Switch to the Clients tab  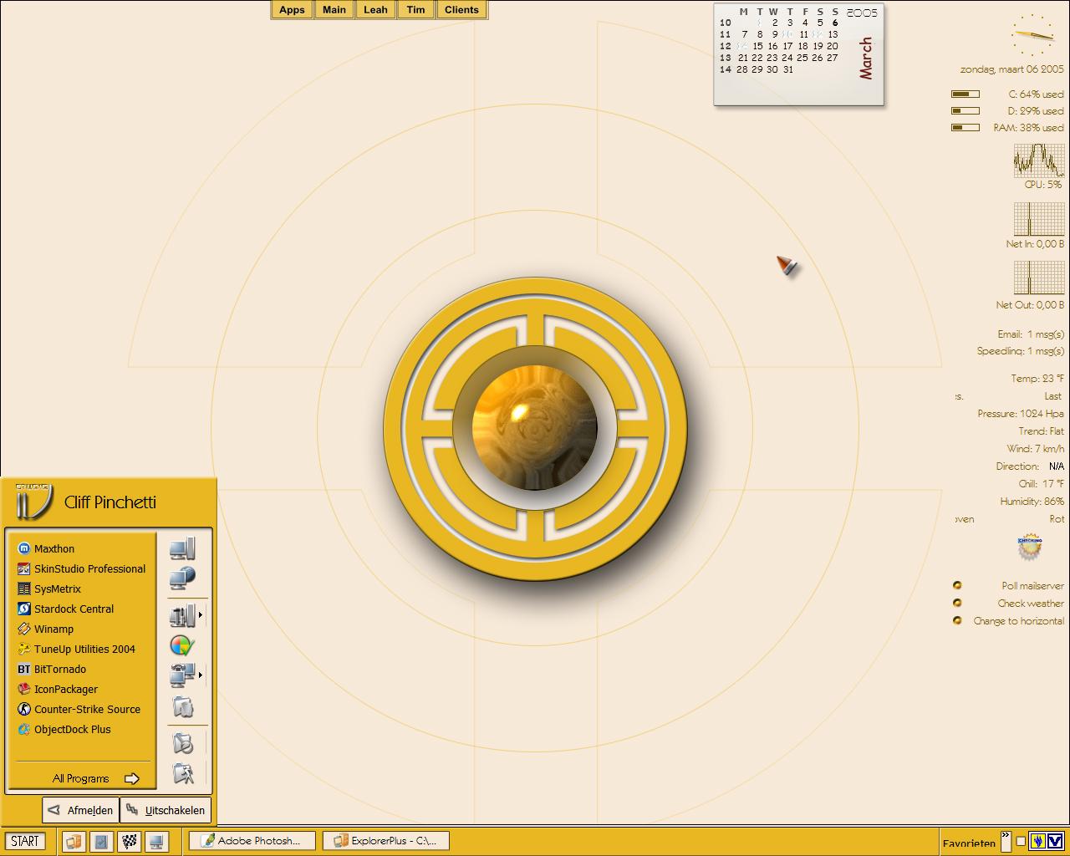461,10
